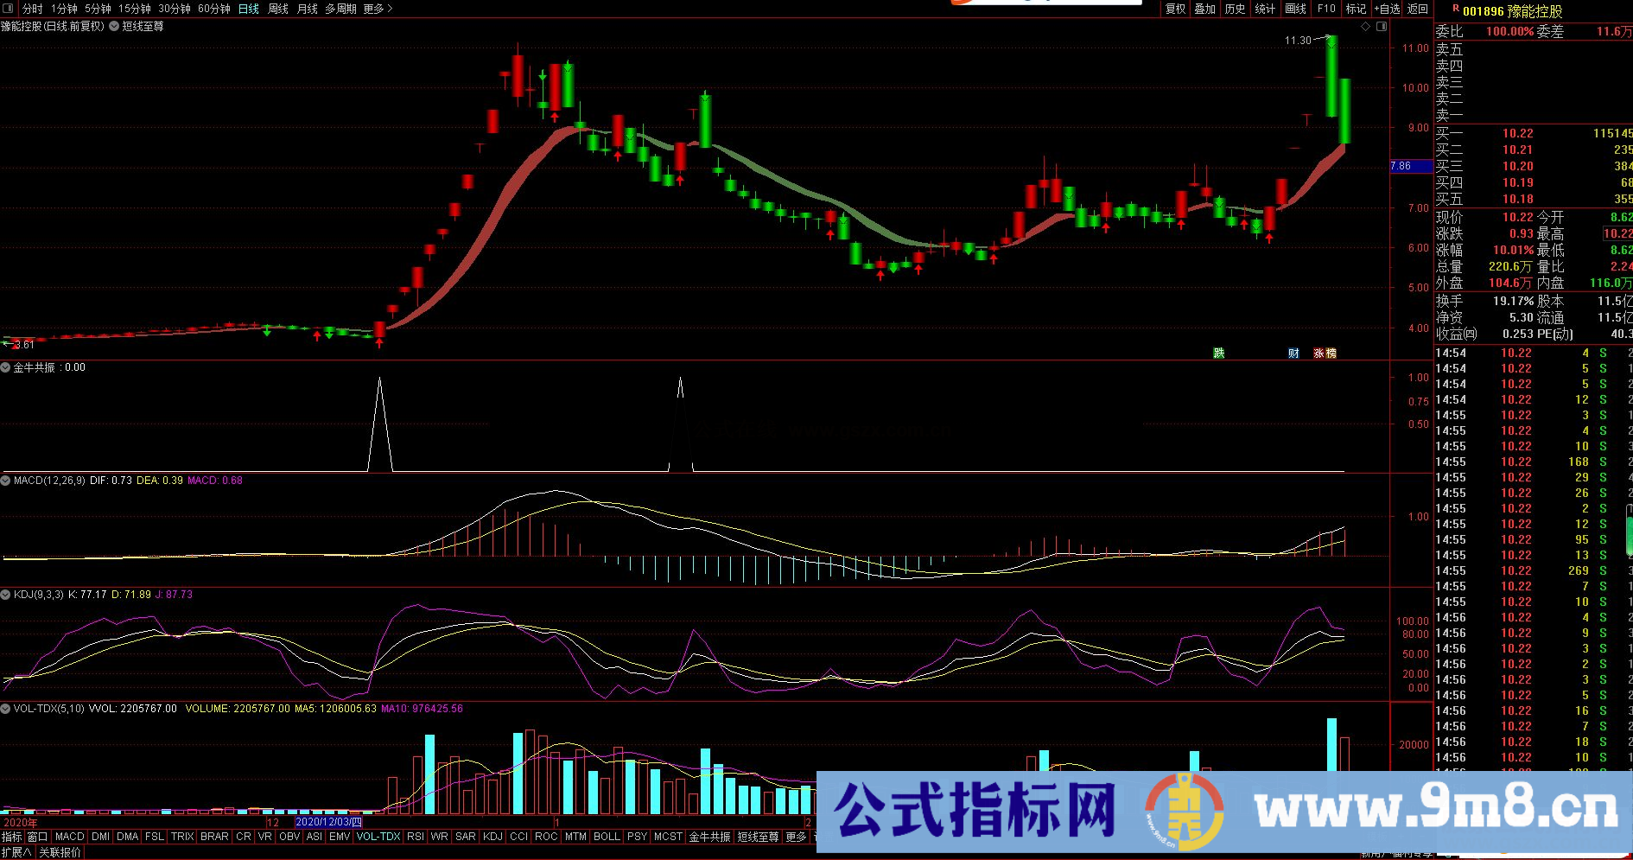This screenshot has width=1633, height=860.
Task: Open the 金牛共振 indicator panel dropdown
Action: pyautogui.click(x=6, y=367)
